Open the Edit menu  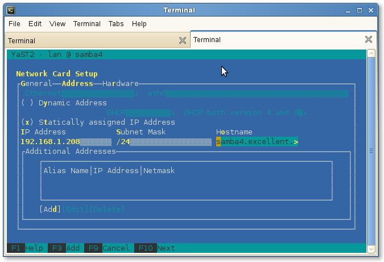click(35, 24)
